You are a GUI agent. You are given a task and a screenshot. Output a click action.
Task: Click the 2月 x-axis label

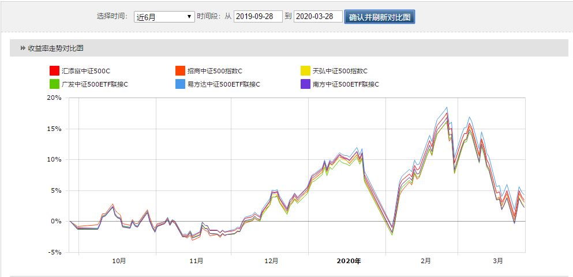point(425,261)
